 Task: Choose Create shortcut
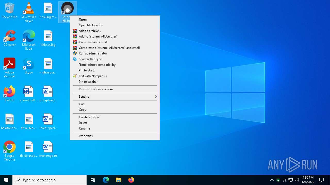click(115, 117)
